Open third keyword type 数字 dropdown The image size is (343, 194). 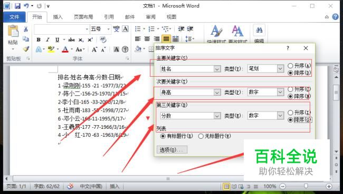(x=280, y=116)
